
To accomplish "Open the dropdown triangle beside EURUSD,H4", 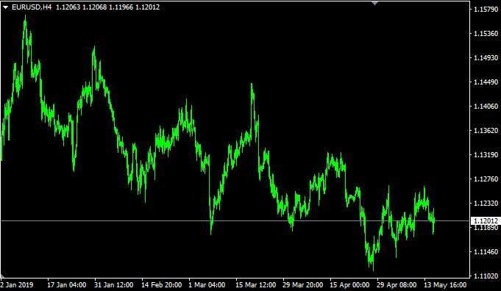I will [5, 7].
